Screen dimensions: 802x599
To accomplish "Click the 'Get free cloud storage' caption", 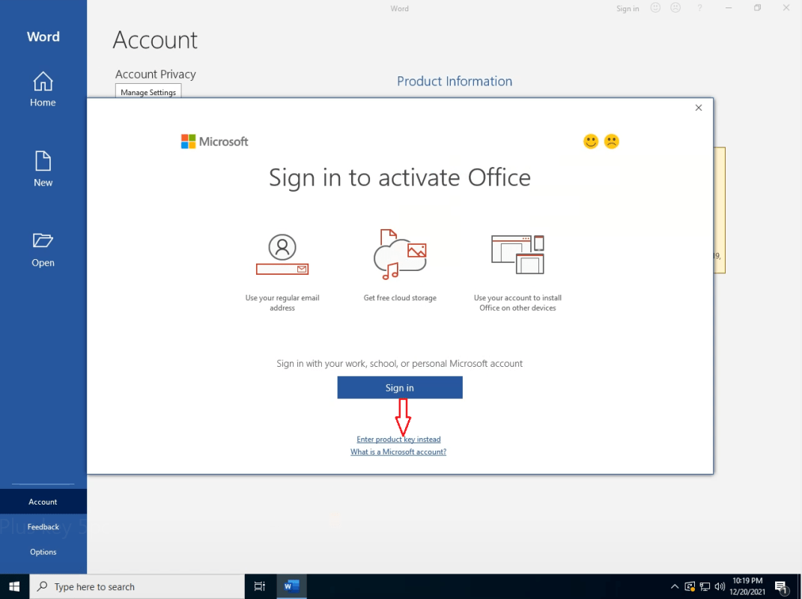I will click(400, 298).
